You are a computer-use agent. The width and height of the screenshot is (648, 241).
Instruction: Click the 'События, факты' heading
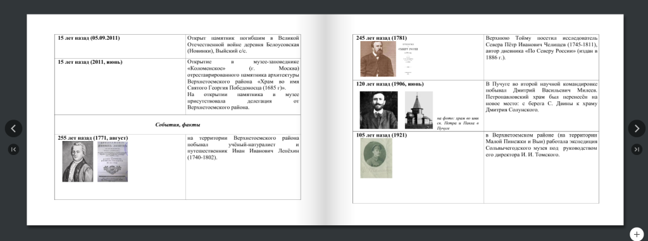pos(178,125)
